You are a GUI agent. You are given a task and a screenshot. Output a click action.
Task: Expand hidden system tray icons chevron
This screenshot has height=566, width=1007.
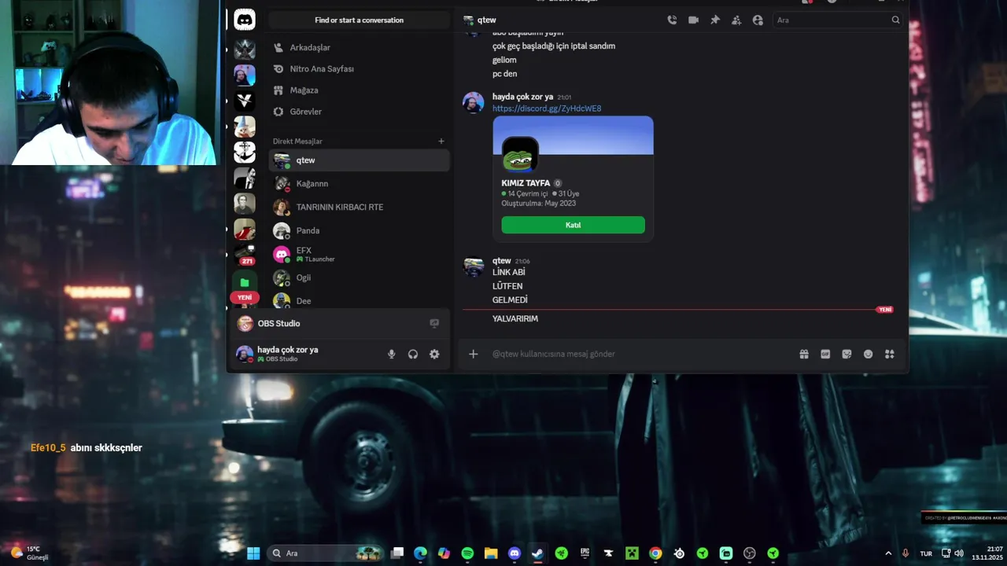(x=888, y=553)
